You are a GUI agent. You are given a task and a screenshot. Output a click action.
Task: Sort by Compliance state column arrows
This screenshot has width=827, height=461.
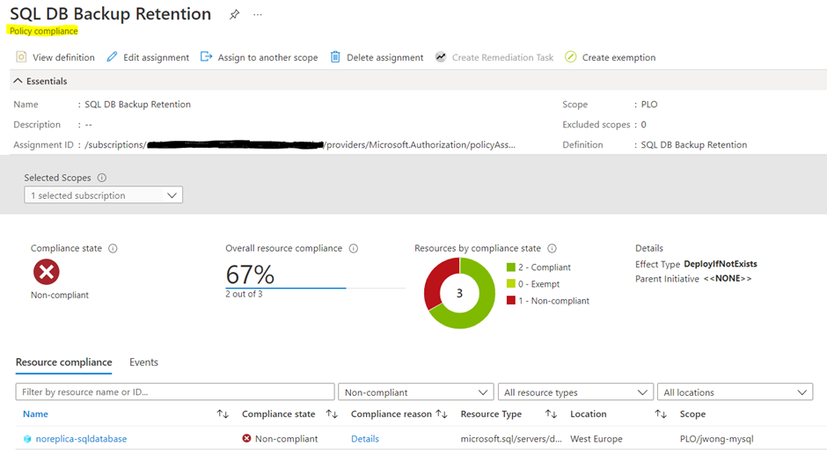(331, 414)
